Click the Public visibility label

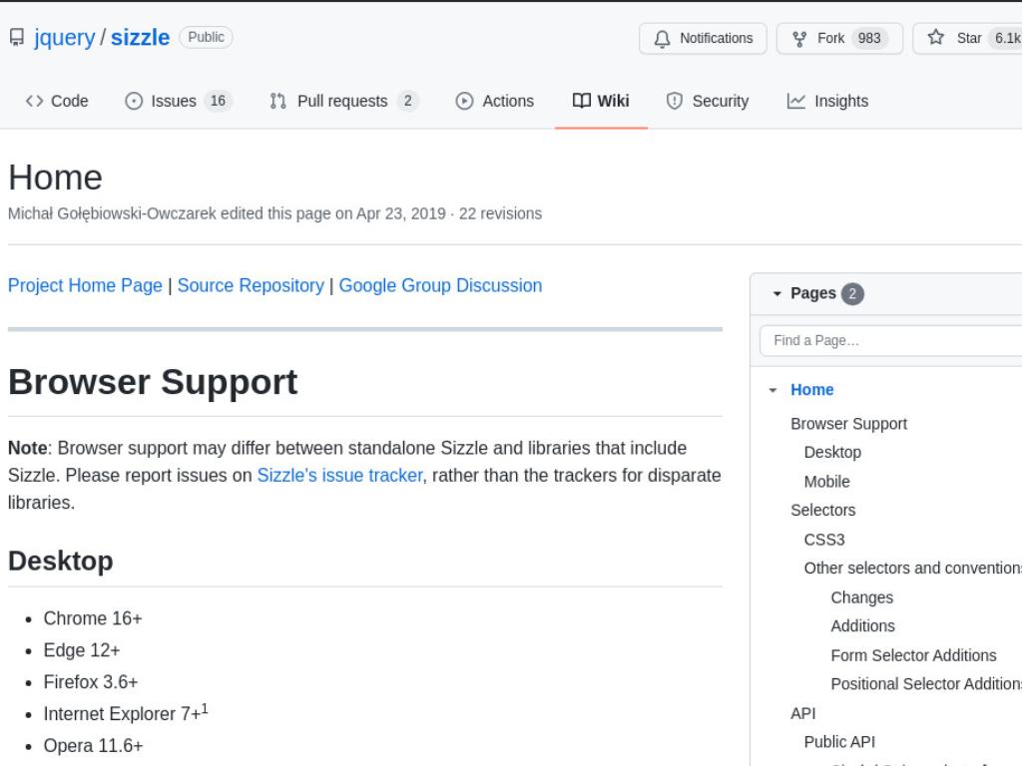[206, 37]
